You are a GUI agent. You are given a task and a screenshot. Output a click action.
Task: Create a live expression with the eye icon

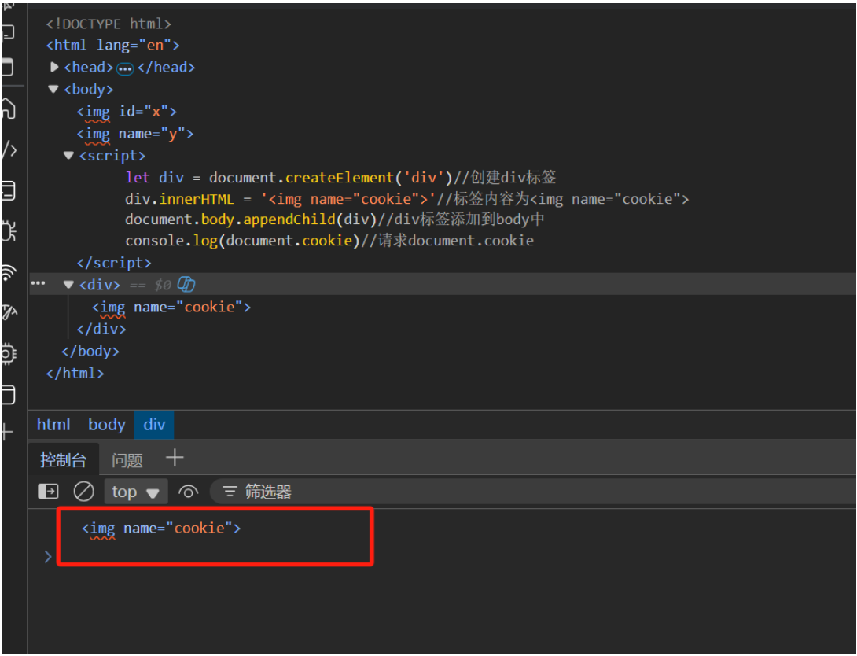[188, 492]
